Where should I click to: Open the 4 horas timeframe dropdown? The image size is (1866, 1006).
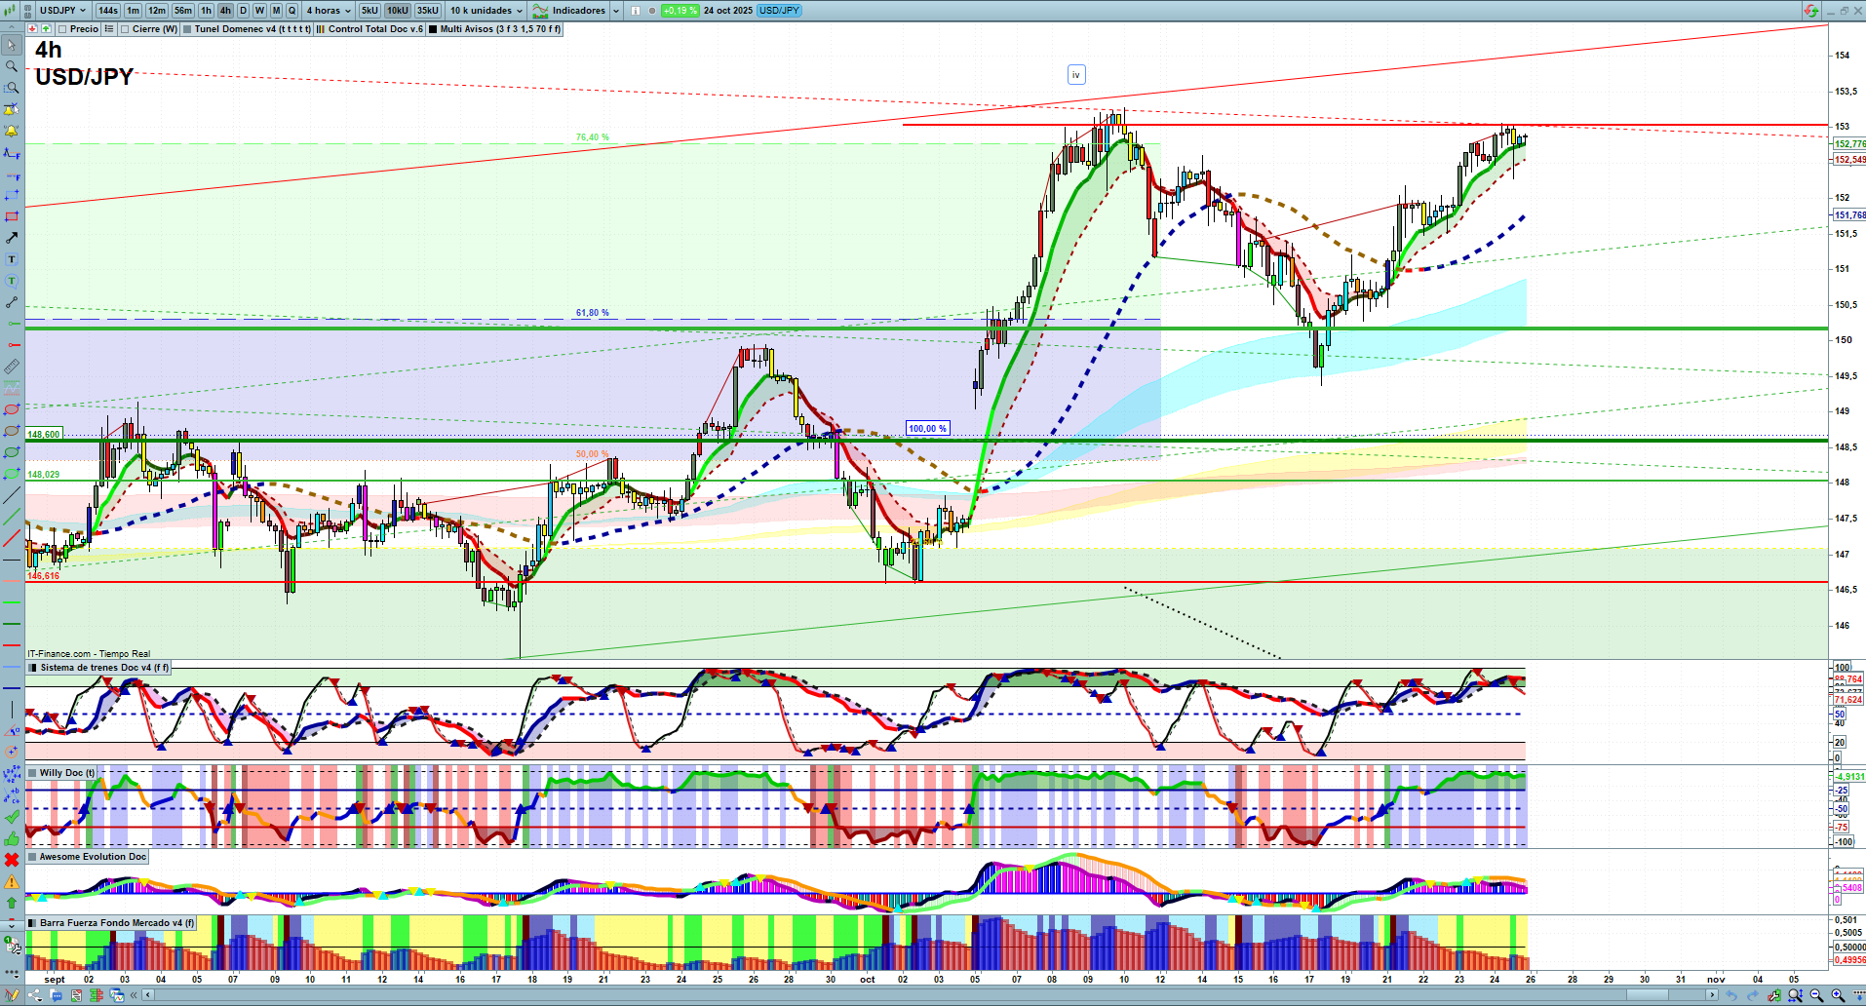click(329, 11)
